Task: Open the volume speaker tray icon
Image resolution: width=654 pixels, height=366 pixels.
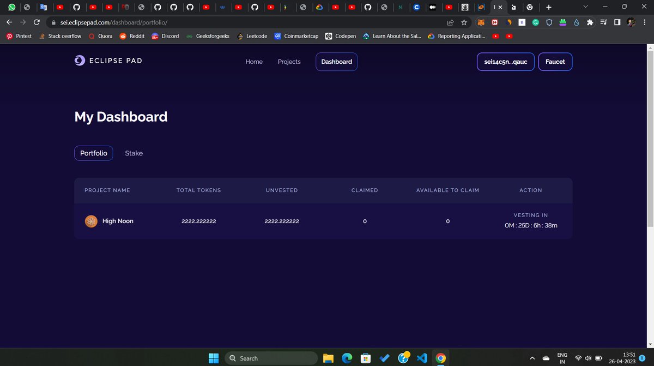Action: pos(588,358)
